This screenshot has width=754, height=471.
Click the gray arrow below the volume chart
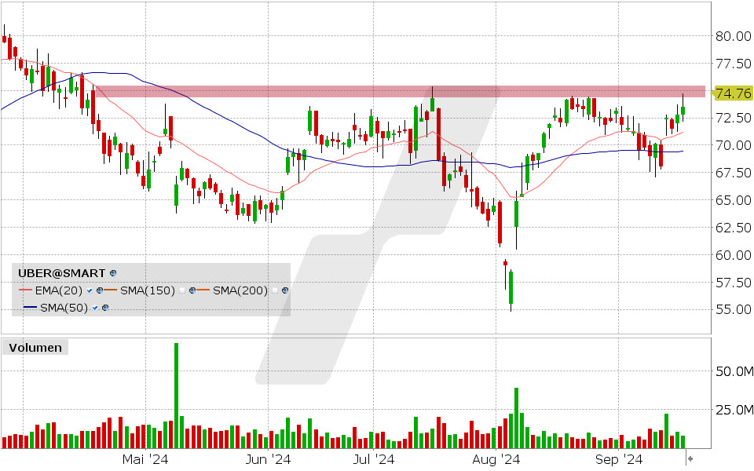click(690, 458)
